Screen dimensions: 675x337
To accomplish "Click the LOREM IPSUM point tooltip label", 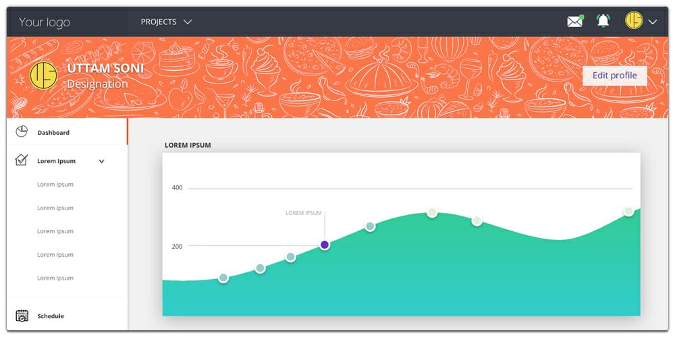I will 304,213.
